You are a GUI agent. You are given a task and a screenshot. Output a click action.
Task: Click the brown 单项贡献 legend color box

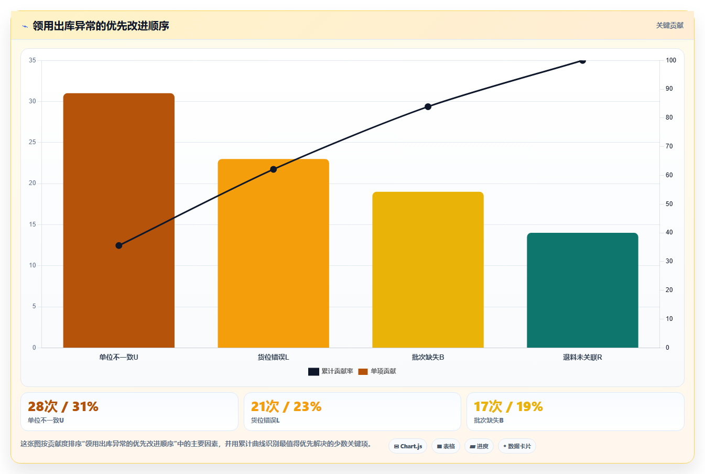point(363,372)
